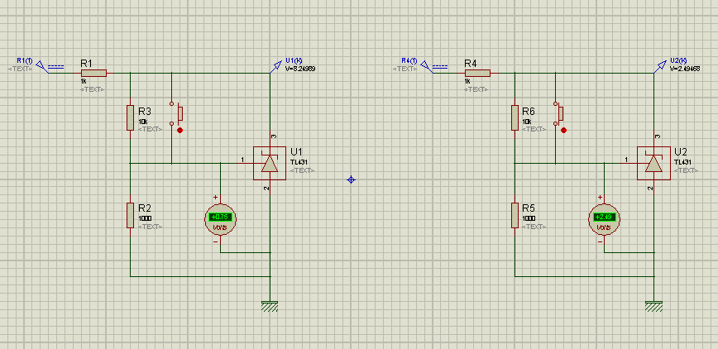Click the '1k' value under R4
Screen dimensions: 718x349
[467, 80]
